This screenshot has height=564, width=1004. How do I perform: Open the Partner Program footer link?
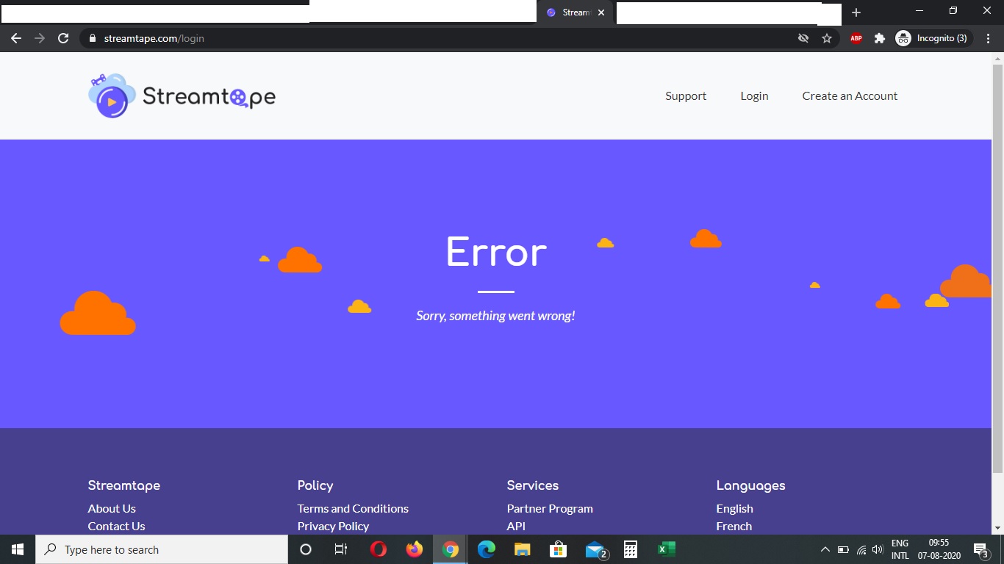[x=550, y=508]
